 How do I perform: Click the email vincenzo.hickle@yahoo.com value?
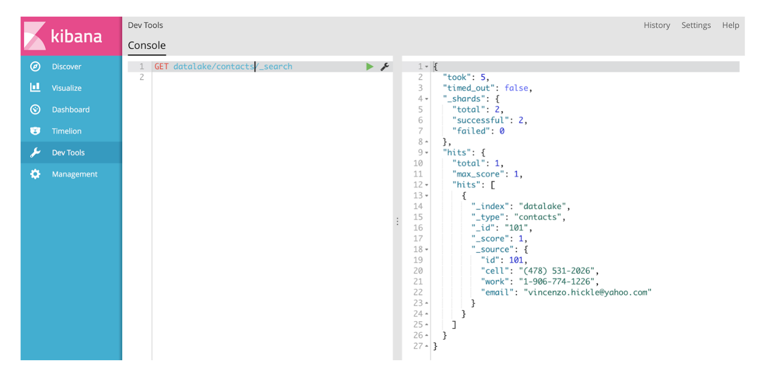point(587,293)
